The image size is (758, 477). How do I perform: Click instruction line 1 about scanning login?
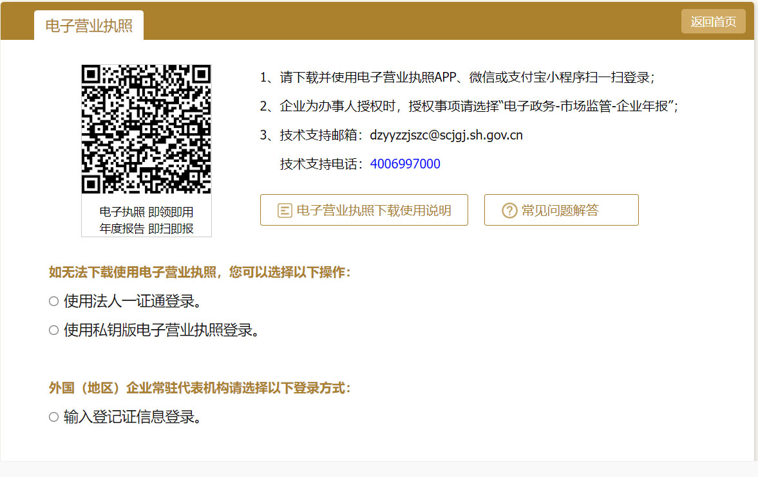pyautogui.click(x=457, y=77)
